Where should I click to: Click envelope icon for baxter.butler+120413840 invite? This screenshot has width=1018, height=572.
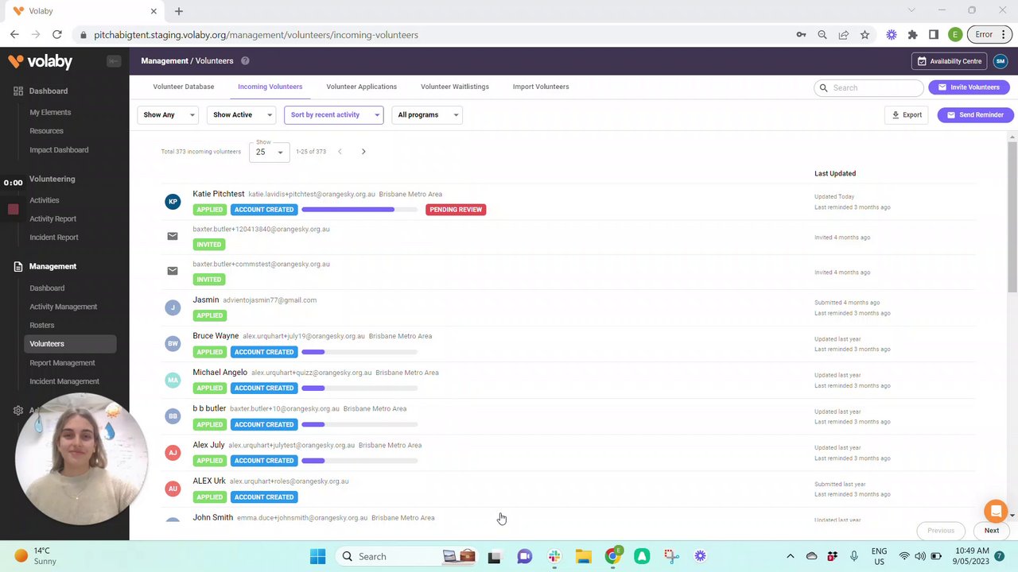[173, 236]
